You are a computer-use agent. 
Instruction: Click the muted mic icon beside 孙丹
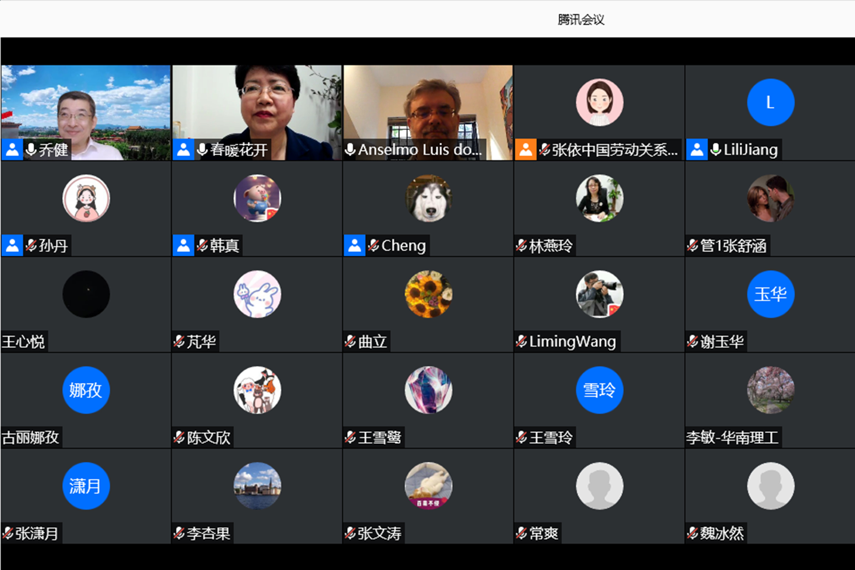(31, 245)
